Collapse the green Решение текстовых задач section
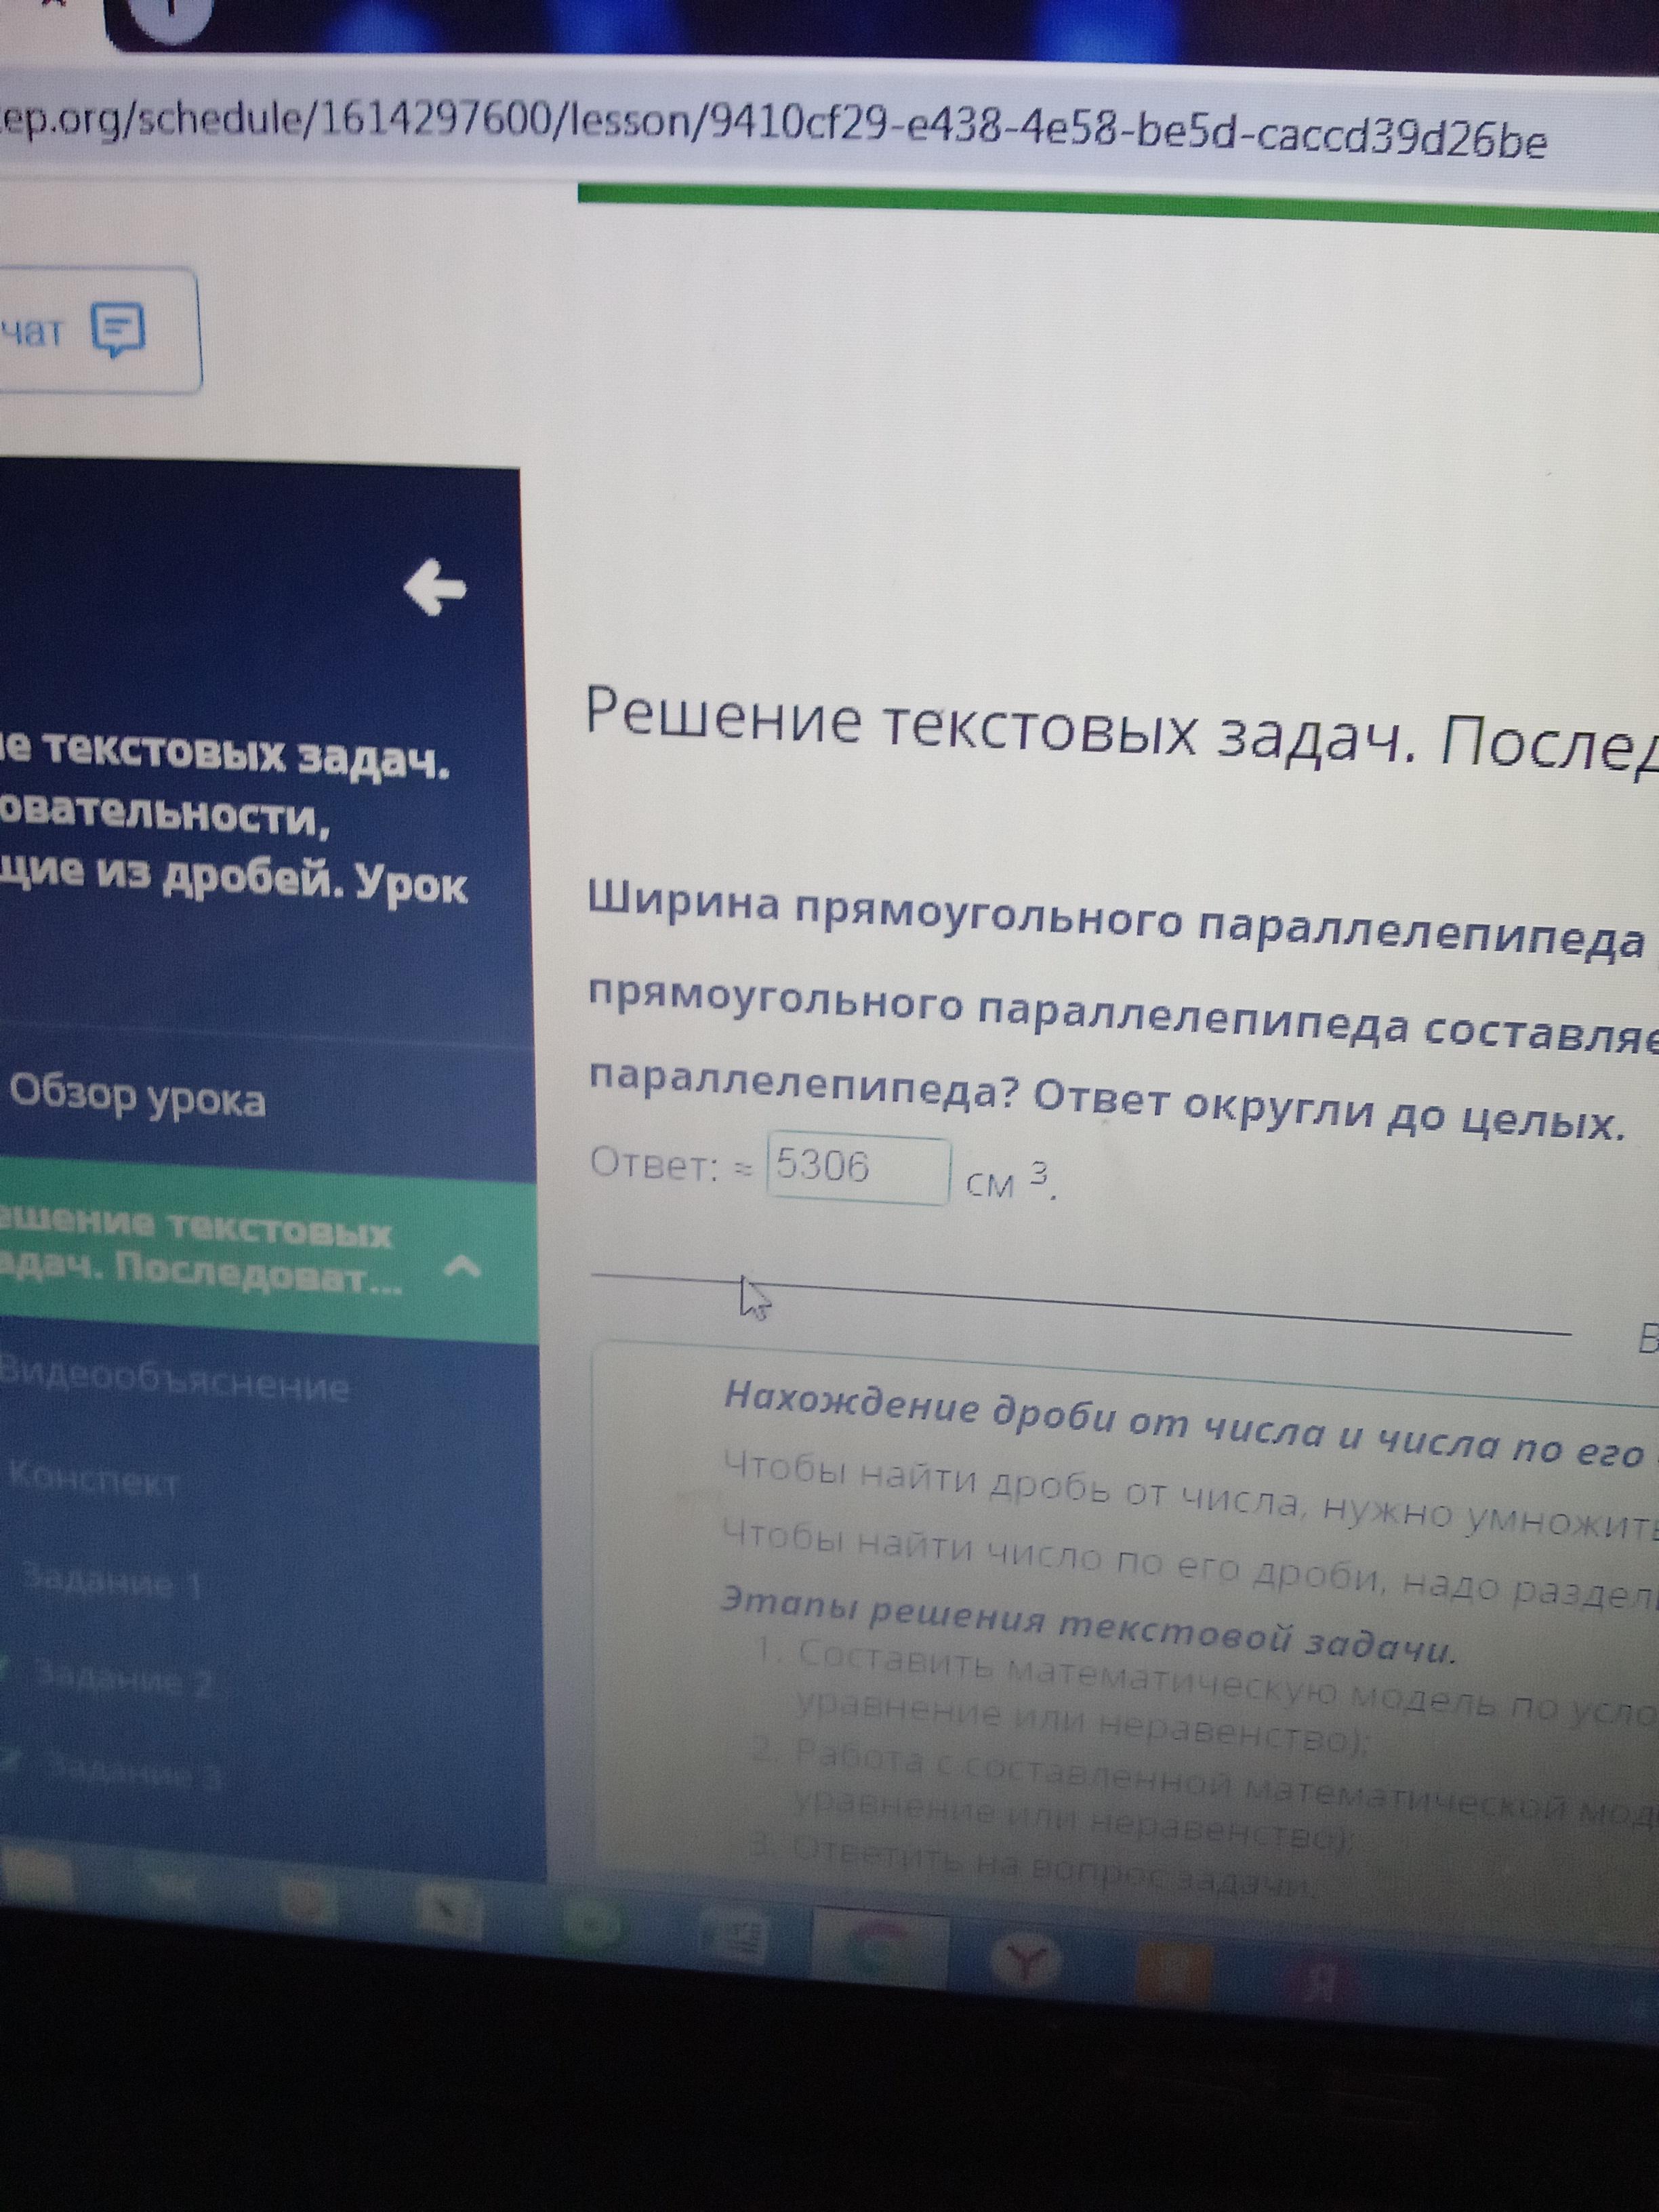Screen dimensions: 1659x2212 click(x=461, y=1267)
